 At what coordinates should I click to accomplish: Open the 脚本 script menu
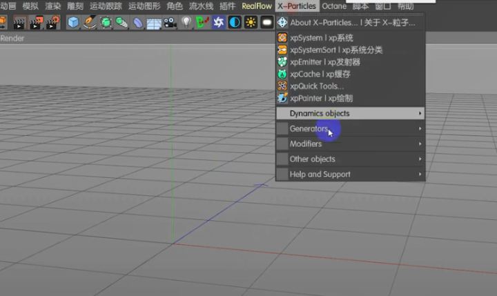361,7
